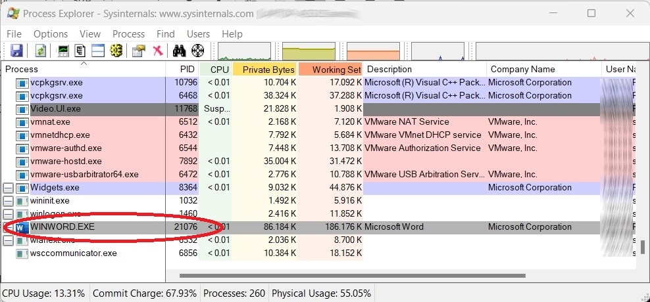The width and height of the screenshot is (650, 302).
Task: Sort by the Process column header
Action: [83, 69]
